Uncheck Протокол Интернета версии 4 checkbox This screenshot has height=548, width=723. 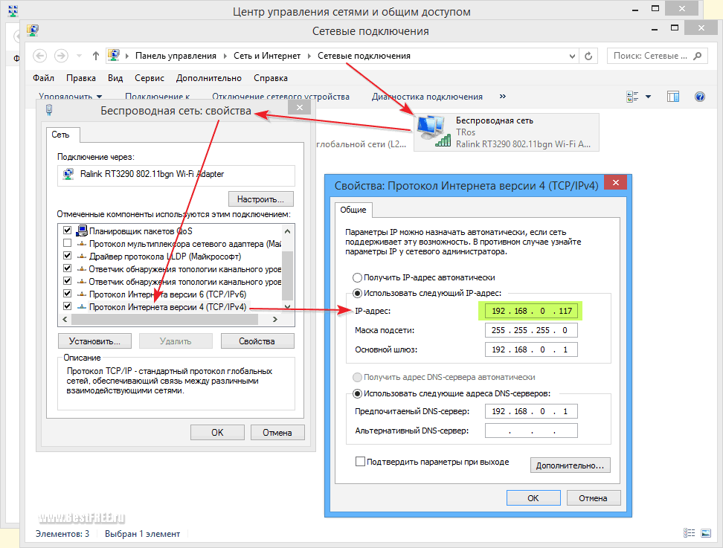(68, 306)
